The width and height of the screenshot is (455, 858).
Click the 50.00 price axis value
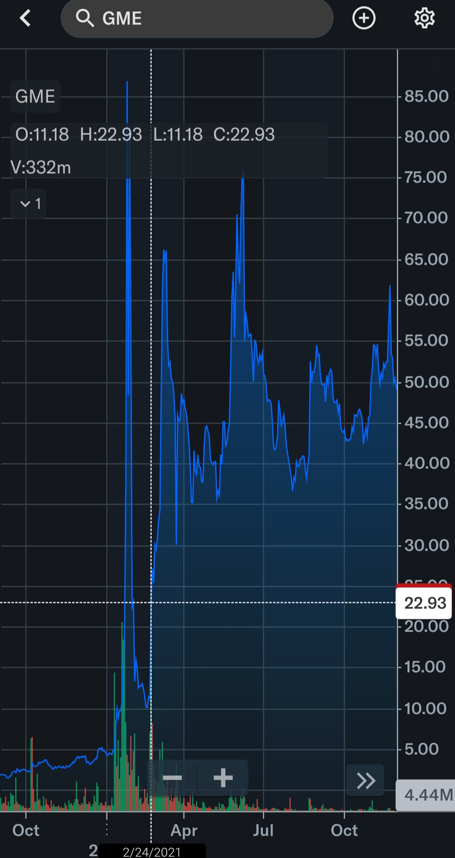pos(426,382)
